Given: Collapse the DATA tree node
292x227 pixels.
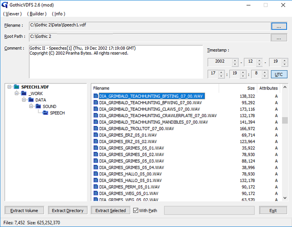Looking at the screenshot, I should pyautogui.click(x=24, y=100).
